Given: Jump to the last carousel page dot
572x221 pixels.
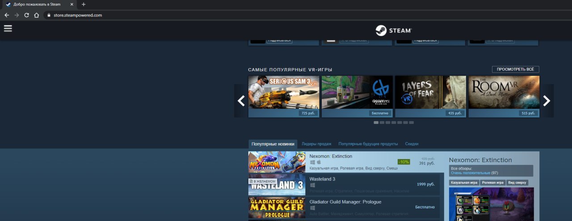Looking at the screenshot, I should [411, 122].
